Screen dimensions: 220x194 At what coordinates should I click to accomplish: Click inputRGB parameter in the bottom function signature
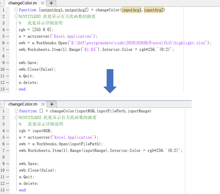click(85, 111)
